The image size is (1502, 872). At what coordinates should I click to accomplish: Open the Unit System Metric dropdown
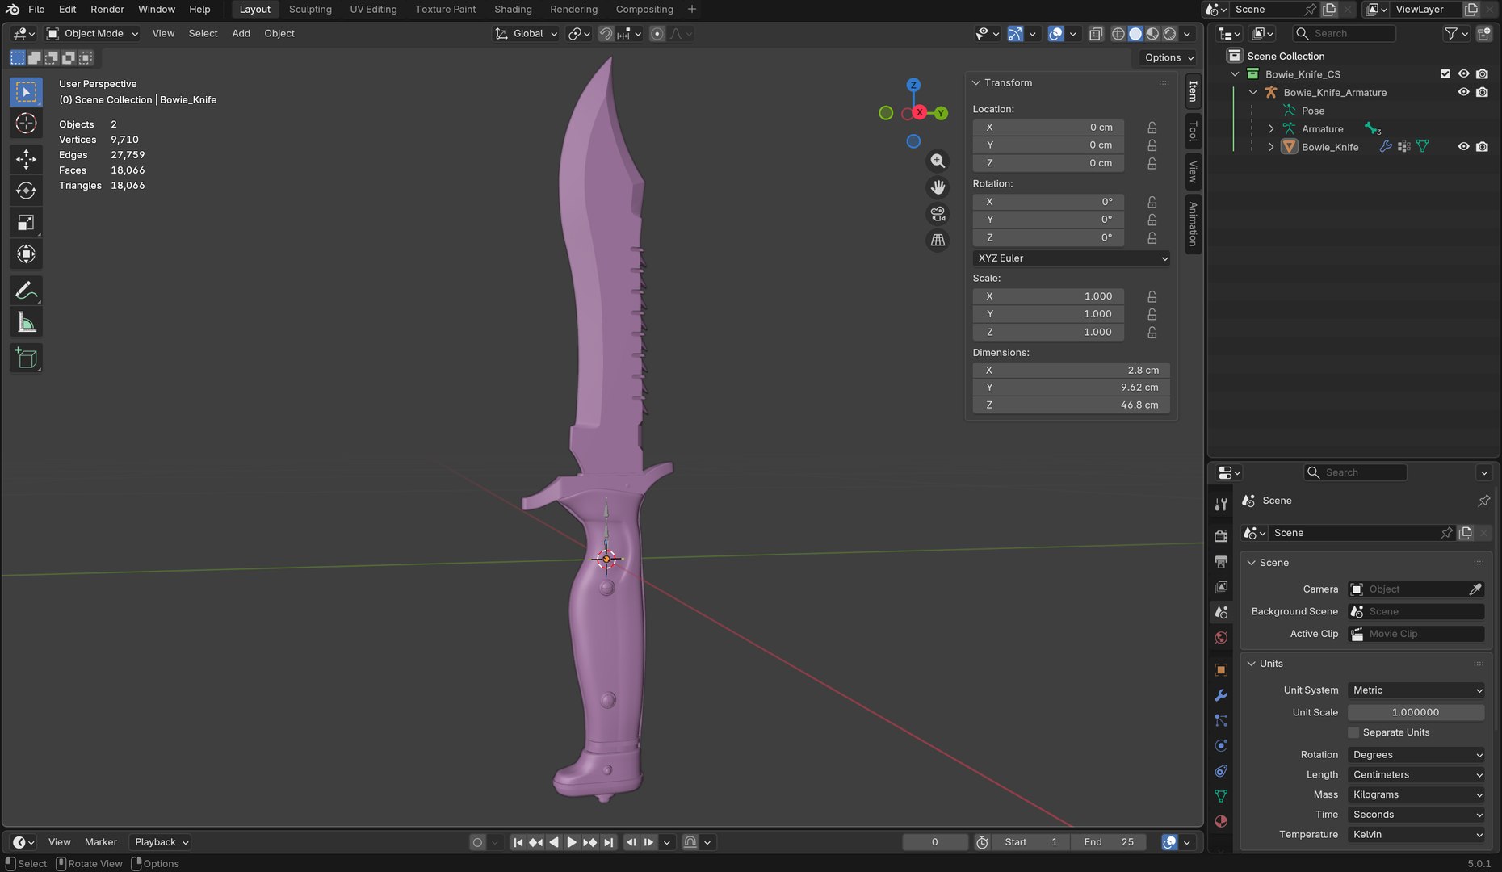click(1416, 690)
